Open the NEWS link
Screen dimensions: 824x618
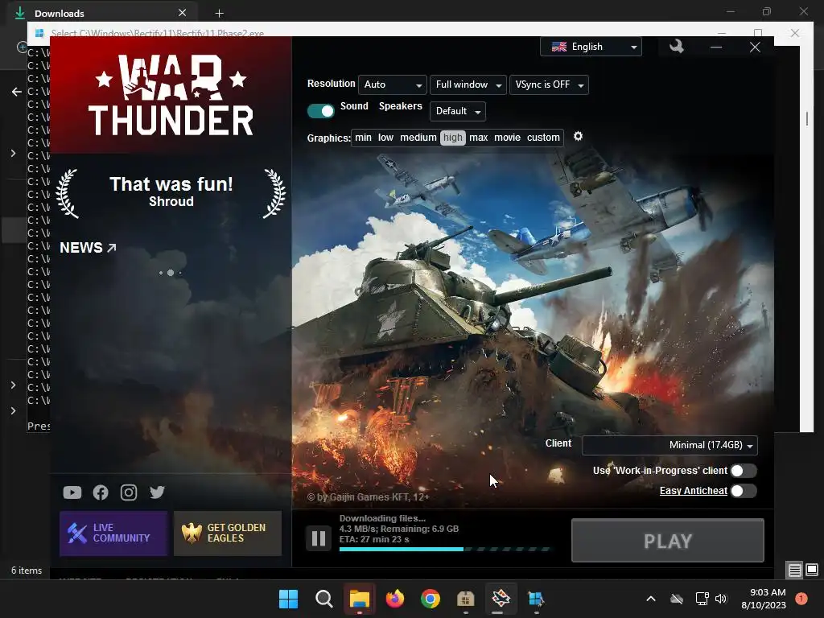click(88, 248)
